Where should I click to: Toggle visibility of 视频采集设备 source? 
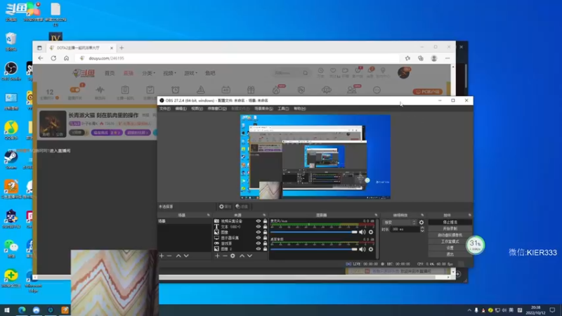(x=258, y=221)
